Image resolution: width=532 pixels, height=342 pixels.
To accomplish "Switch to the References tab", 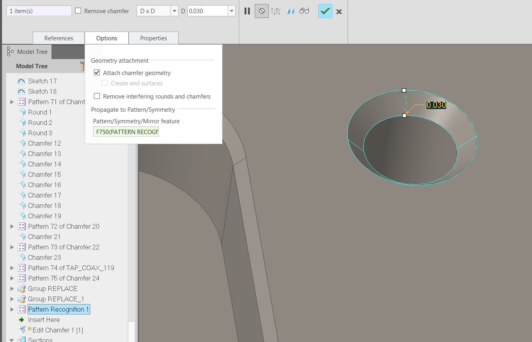I will [58, 38].
